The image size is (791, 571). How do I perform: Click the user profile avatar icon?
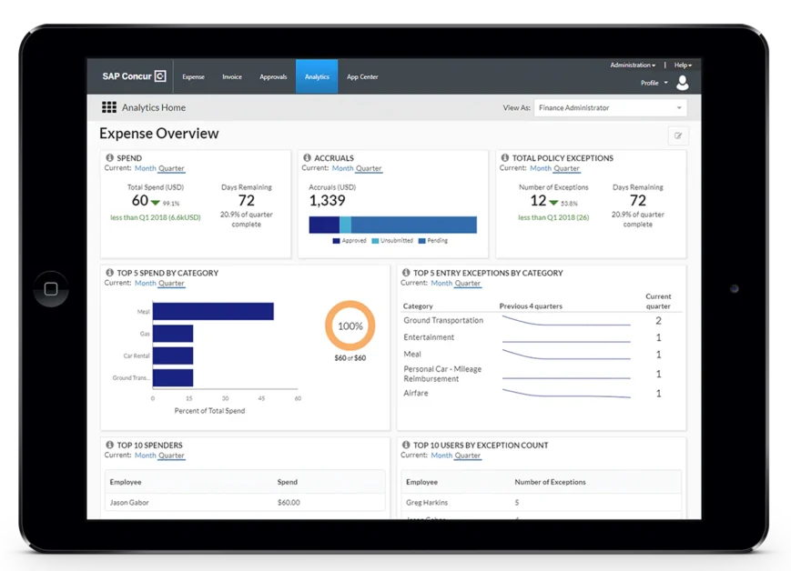point(683,83)
